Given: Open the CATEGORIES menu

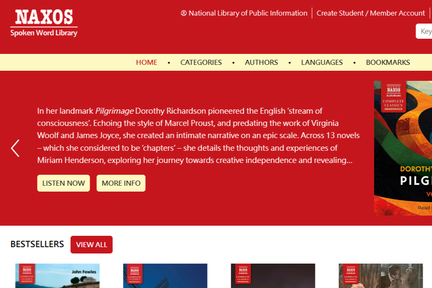Looking at the screenshot, I should (201, 62).
